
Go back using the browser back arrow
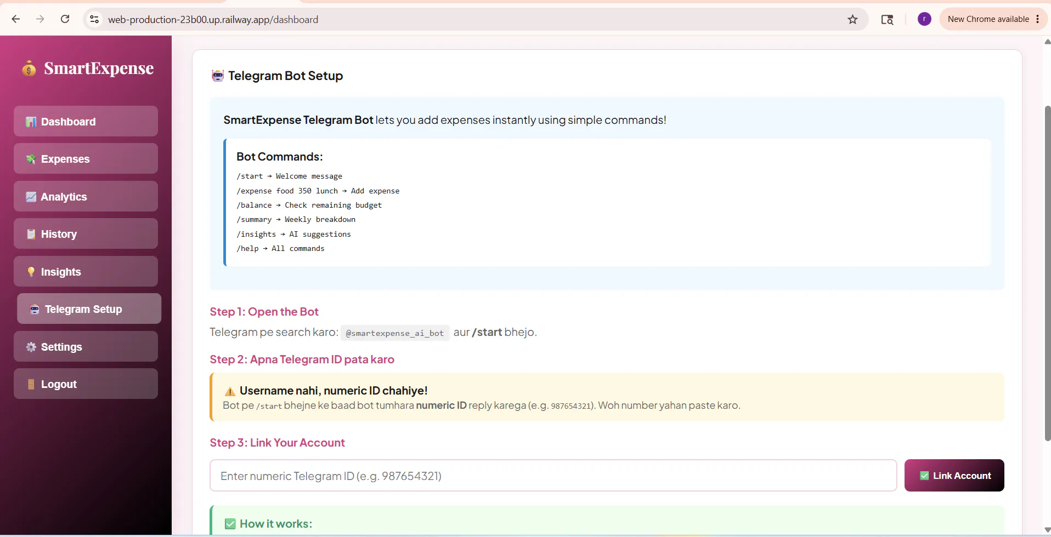(16, 19)
